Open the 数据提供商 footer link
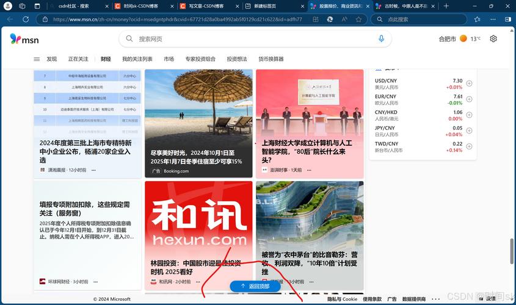This screenshot has height=305, width=516. click(x=414, y=299)
